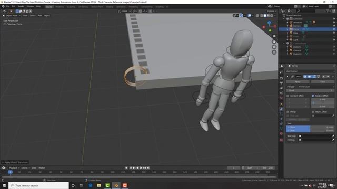Screen dimensions: 337x189
Task: Open File Explorer from taskbar
Action: tap(99, 185)
